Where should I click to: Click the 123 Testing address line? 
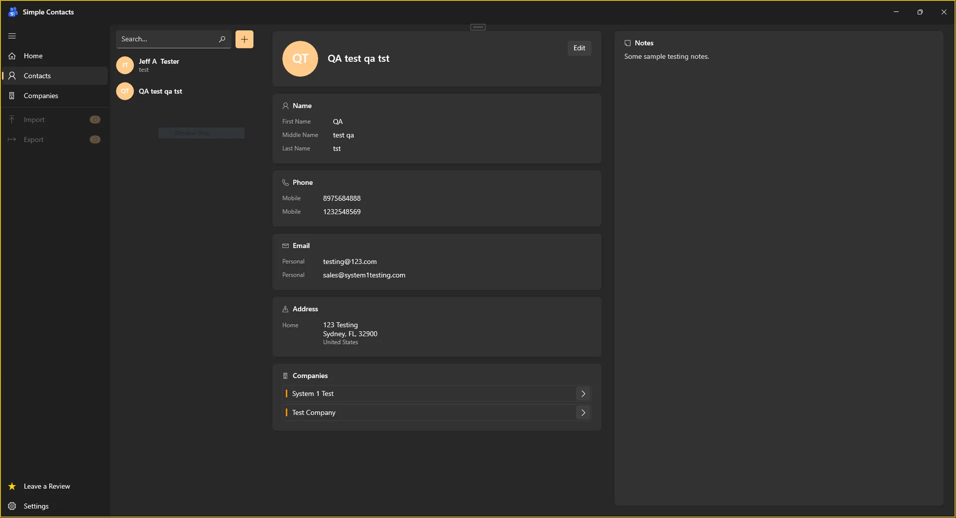coord(340,325)
